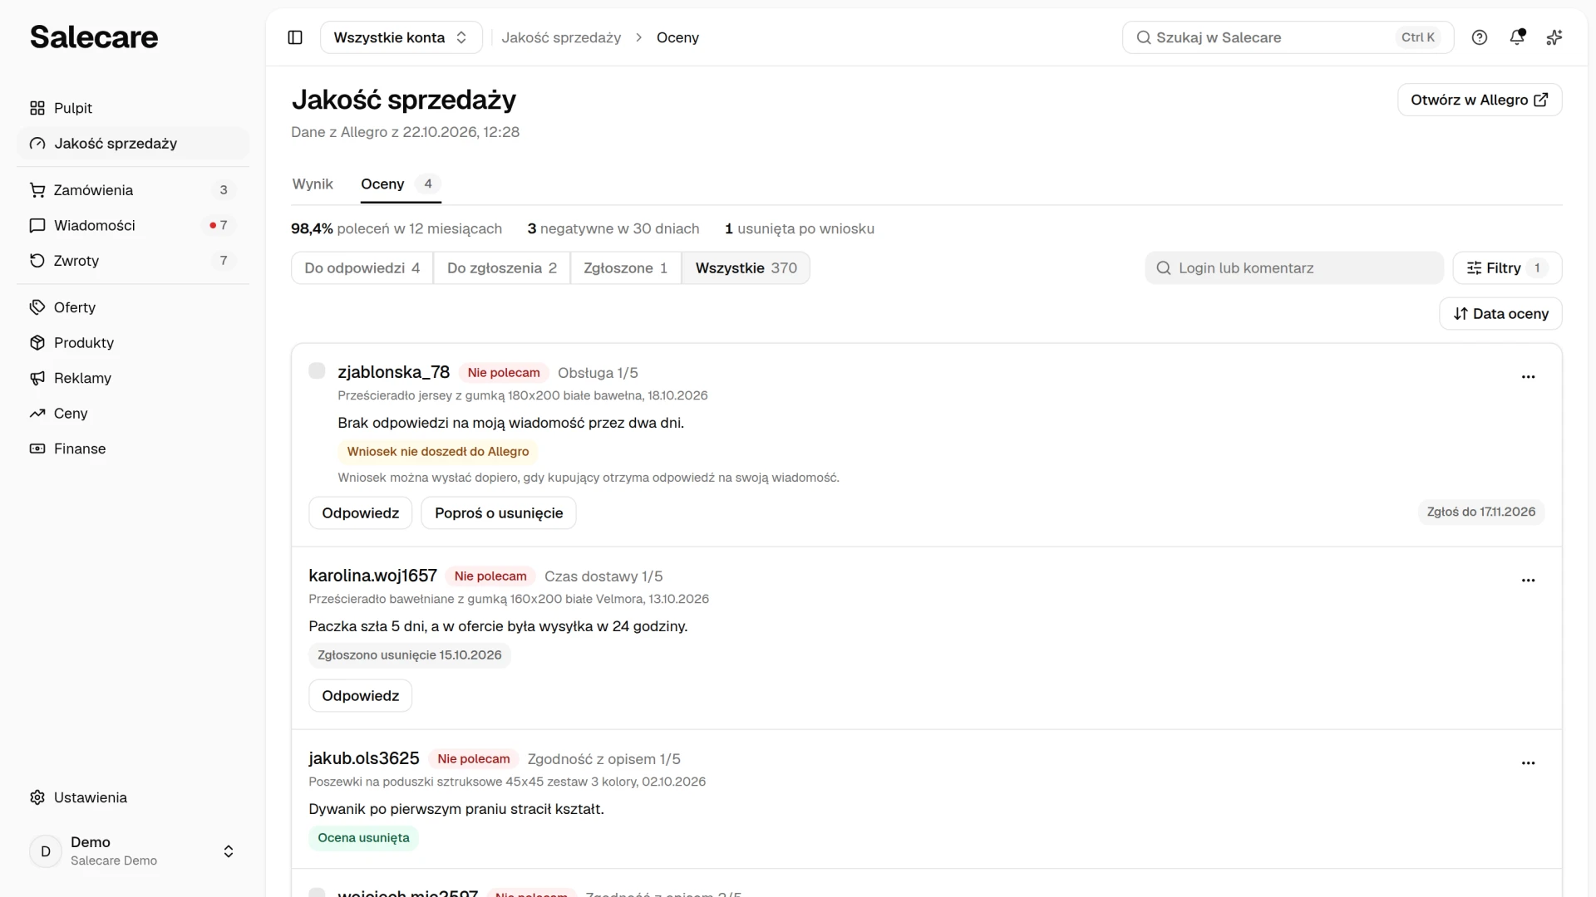Show the Zgłoszone 1 filter tab
Image resolution: width=1596 pixels, height=897 pixels.
click(x=626, y=268)
